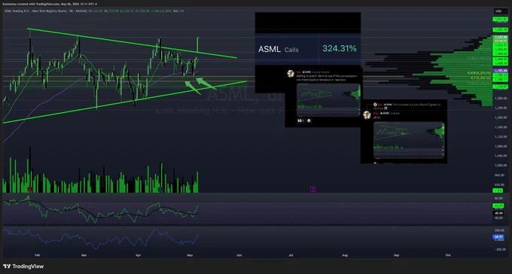The image size is (512, 274).
Task: Click the 1,240.00 price axis label
Action: point(501,108)
